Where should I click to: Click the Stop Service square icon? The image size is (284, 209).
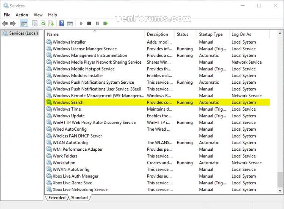click(x=89, y=23)
